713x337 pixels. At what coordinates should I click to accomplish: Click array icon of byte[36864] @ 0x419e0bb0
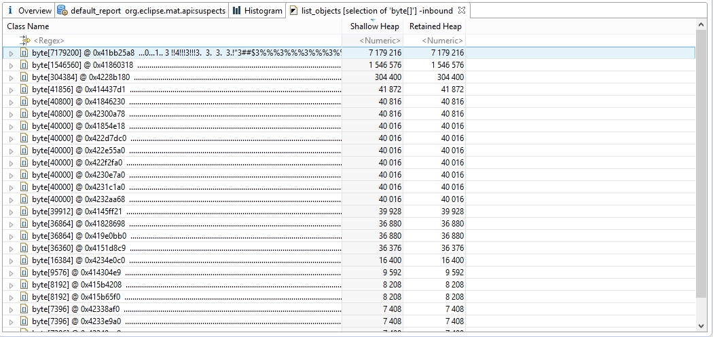(x=24, y=236)
